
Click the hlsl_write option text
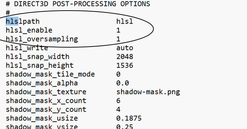click(27, 48)
